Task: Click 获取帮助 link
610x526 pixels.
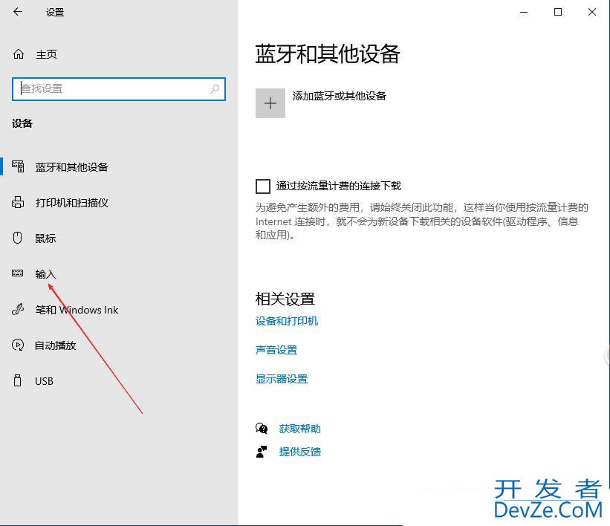Action: click(x=300, y=429)
